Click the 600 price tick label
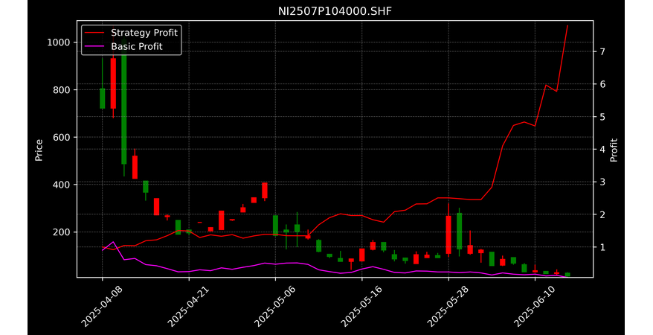The height and width of the screenshot is (335, 653). (x=61, y=138)
